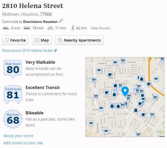Click the pencil icon to edit commute destination
The height and width of the screenshot is (148, 167).
(61, 21)
